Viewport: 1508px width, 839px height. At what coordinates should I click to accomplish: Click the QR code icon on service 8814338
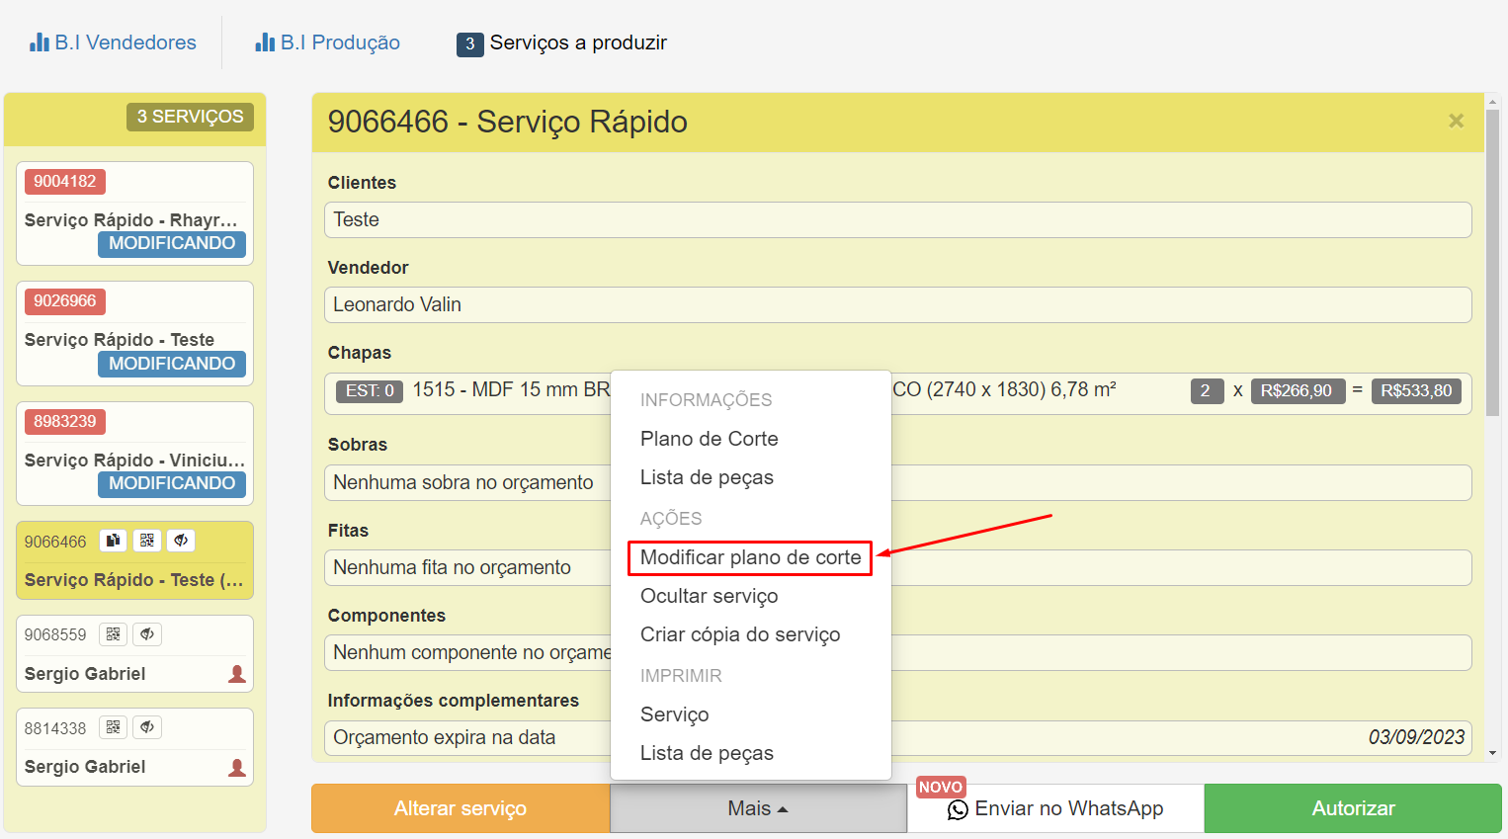[114, 727]
